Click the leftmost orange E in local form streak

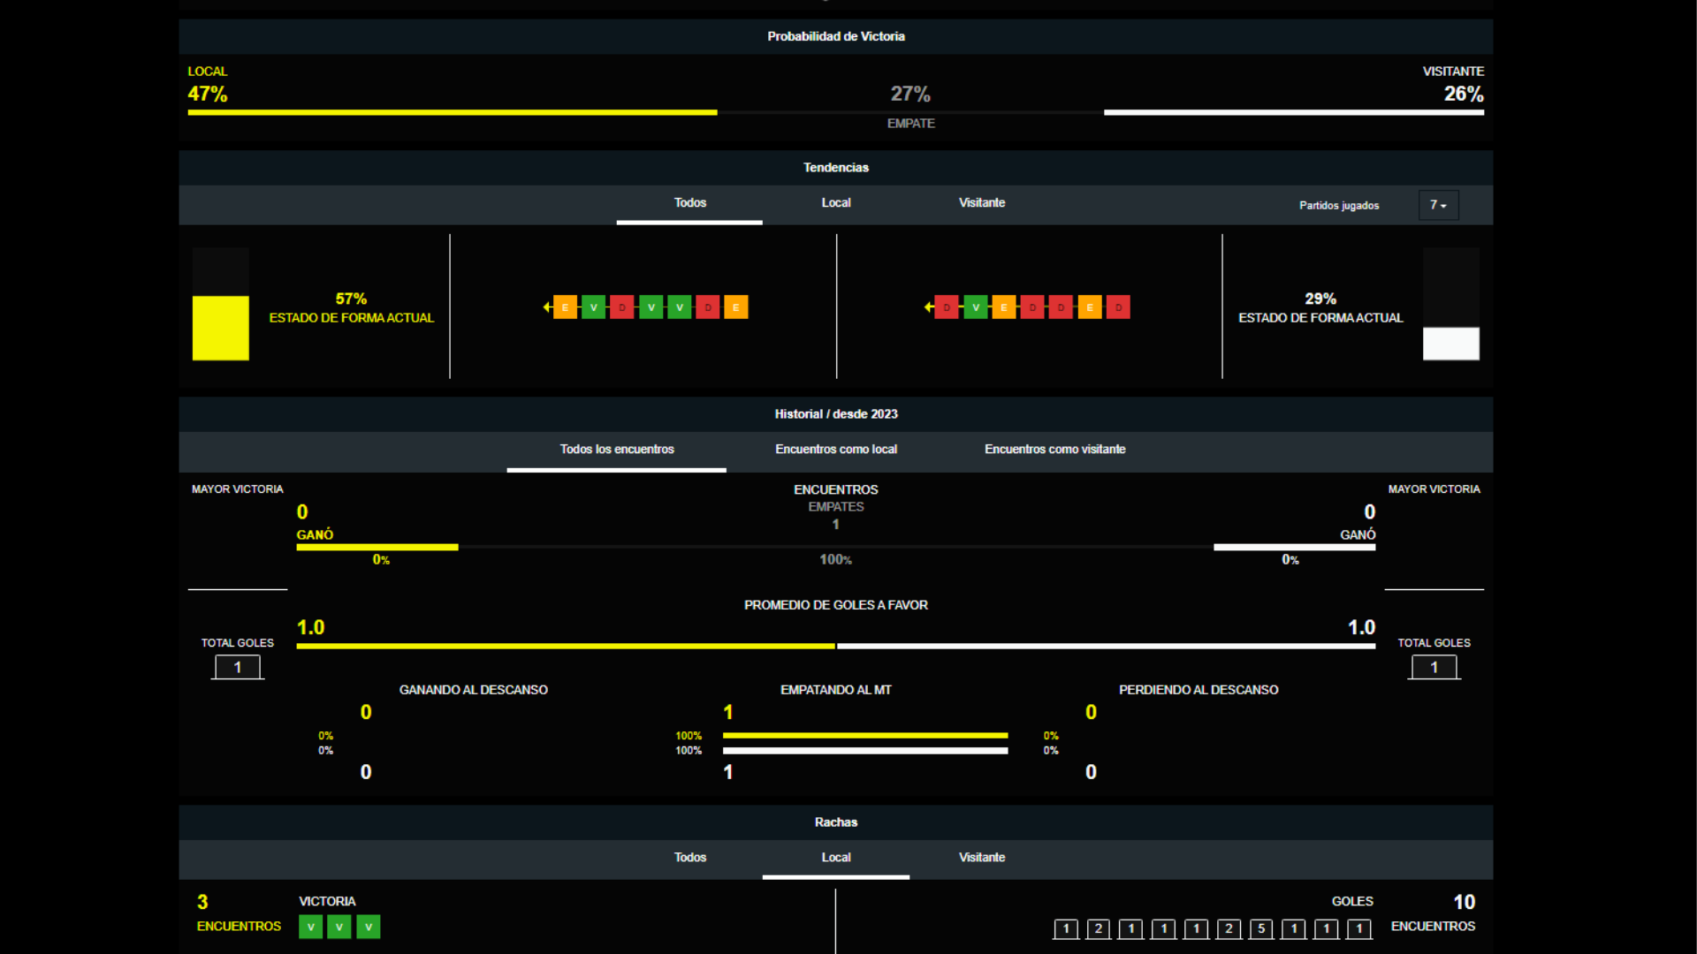click(x=565, y=307)
